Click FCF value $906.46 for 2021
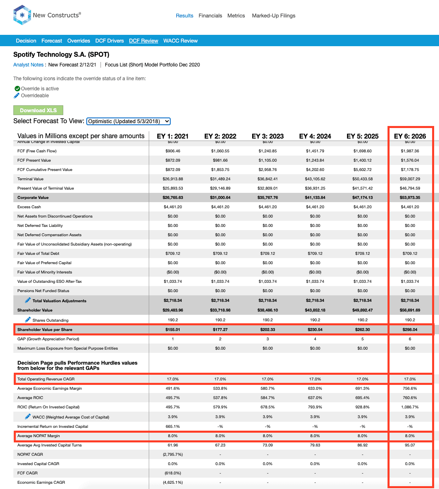 pyautogui.click(x=173, y=151)
